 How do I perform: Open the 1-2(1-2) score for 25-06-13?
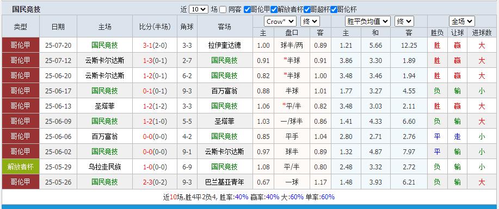[155, 106]
